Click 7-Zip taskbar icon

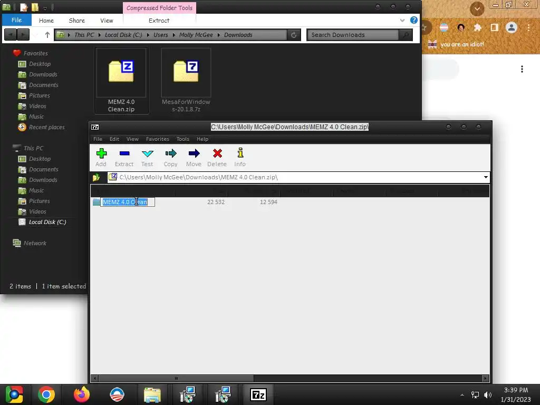click(258, 394)
